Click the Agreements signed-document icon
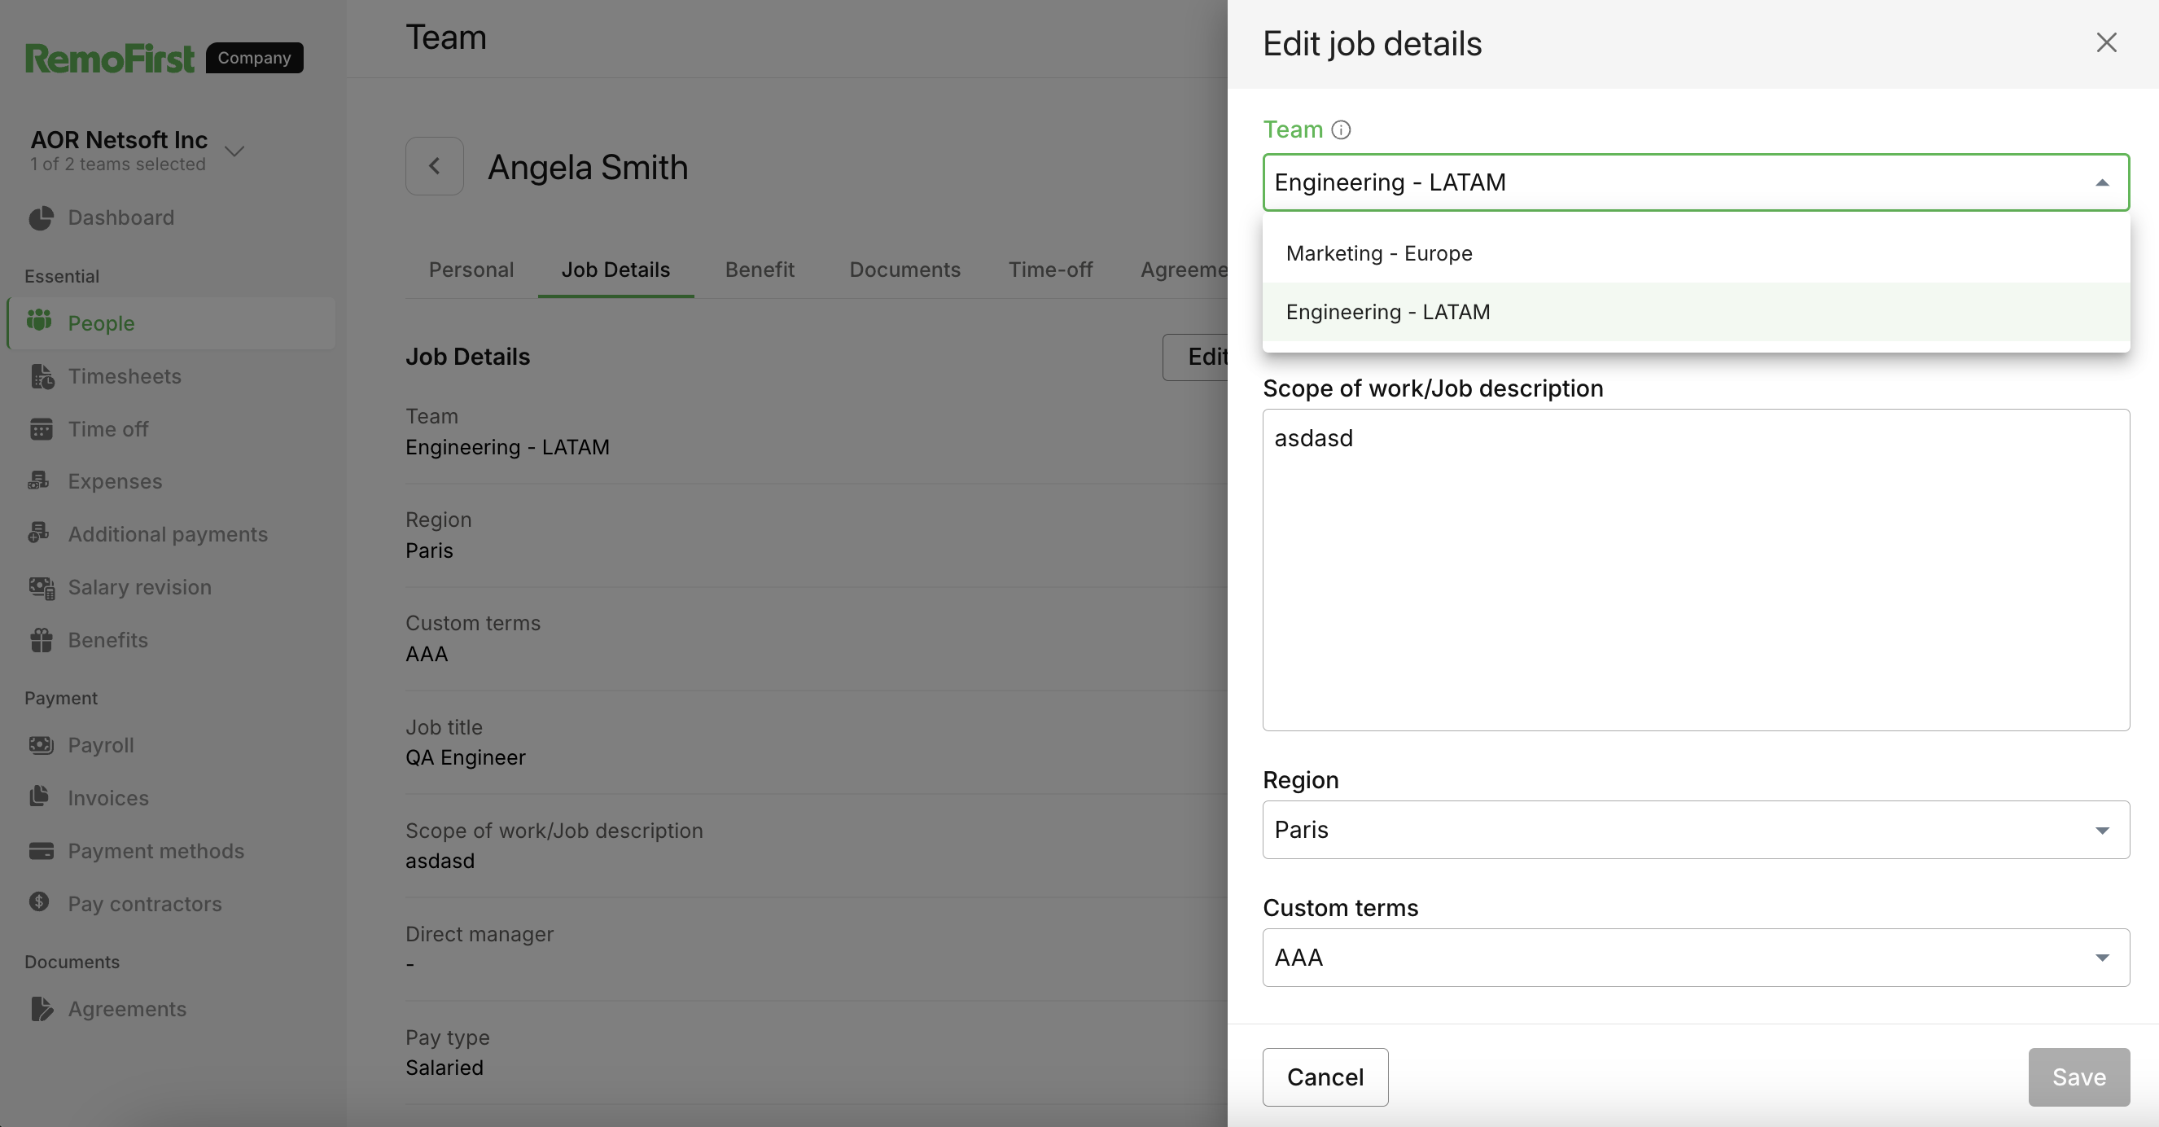The width and height of the screenshot is (2159, 1127). tap(41, 1009)
